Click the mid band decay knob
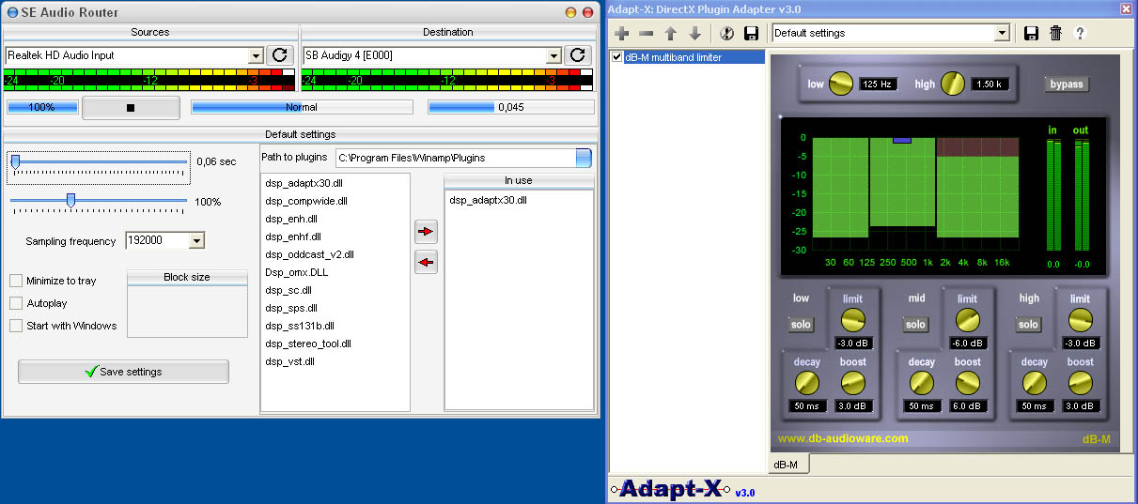The image size is (1138, 504). tap(922, 383)
